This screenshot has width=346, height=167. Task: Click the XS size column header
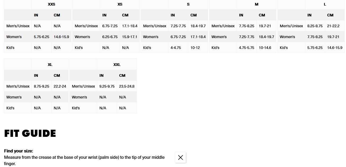[120, 4]
